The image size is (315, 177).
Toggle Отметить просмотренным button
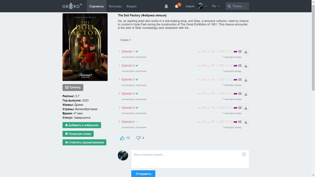point(84,142)
